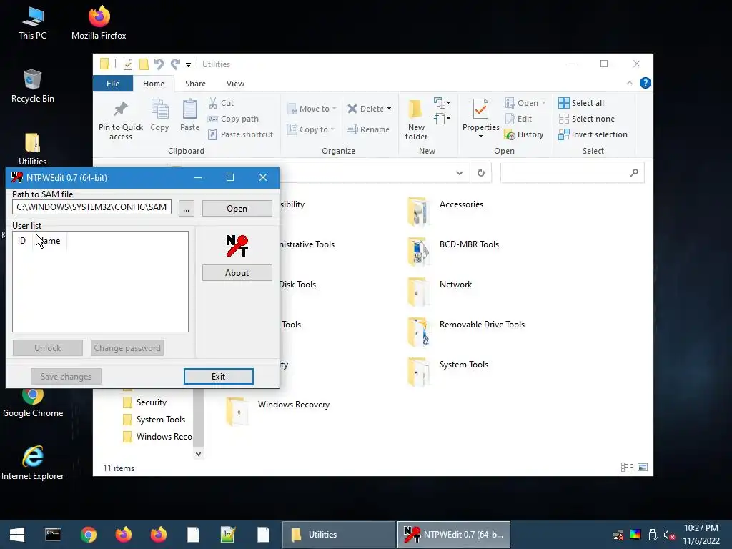Expand the Properties dropdown arrow
This screenshot has height=549, width=732.
(x=480, y=137)
